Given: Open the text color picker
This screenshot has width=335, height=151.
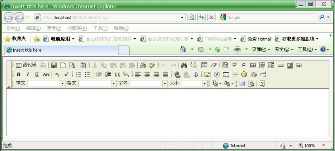Looking at the screenshot, I should [216, 83].
